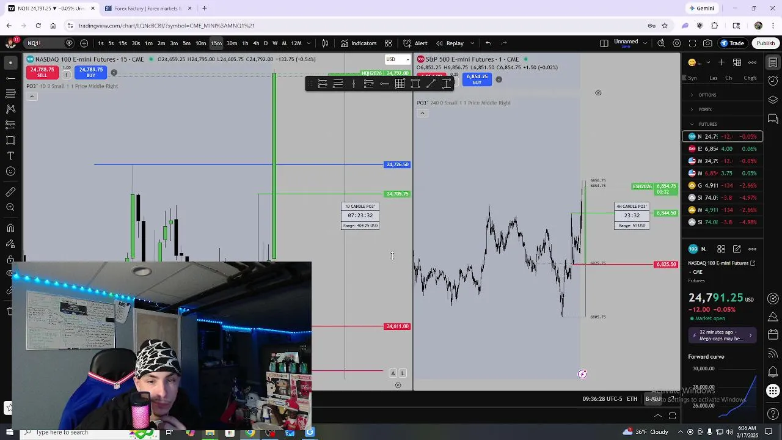Screen dimensions: 782x440
Task: Collapse the PO3 indicator legend on Nasdaq chart
Action: click(32, 97)
